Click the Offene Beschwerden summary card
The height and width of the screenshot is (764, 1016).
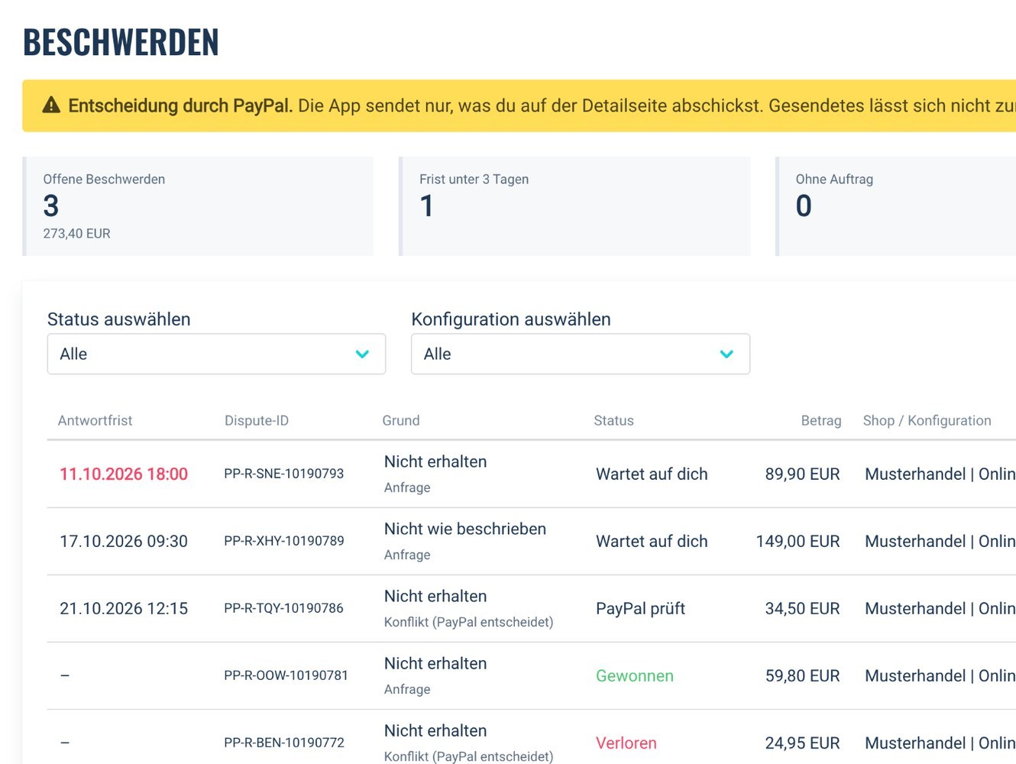click(199, 206)
